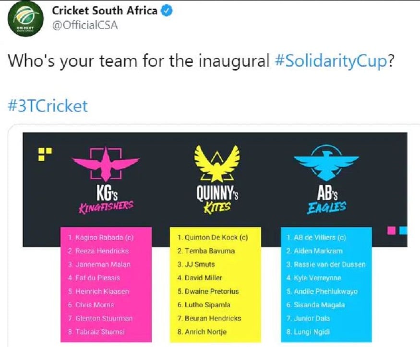Click the blue verified badge icon
This screenshot has width=420, height=347.
click(x=167, y=11)
